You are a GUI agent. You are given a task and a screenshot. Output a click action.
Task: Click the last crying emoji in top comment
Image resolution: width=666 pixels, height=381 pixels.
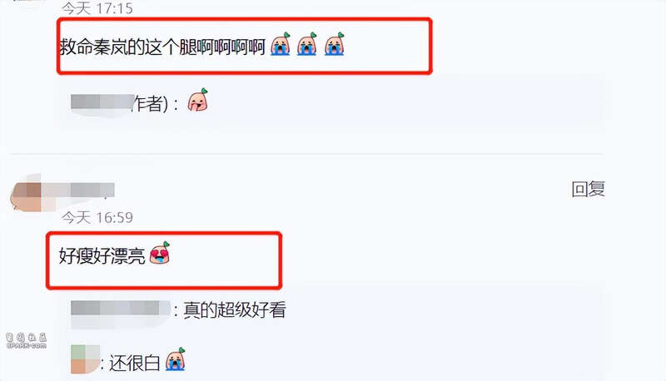pos(335,44)
